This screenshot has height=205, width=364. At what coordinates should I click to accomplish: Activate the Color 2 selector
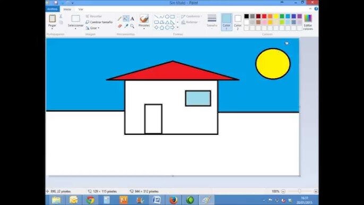click(238, 22)
